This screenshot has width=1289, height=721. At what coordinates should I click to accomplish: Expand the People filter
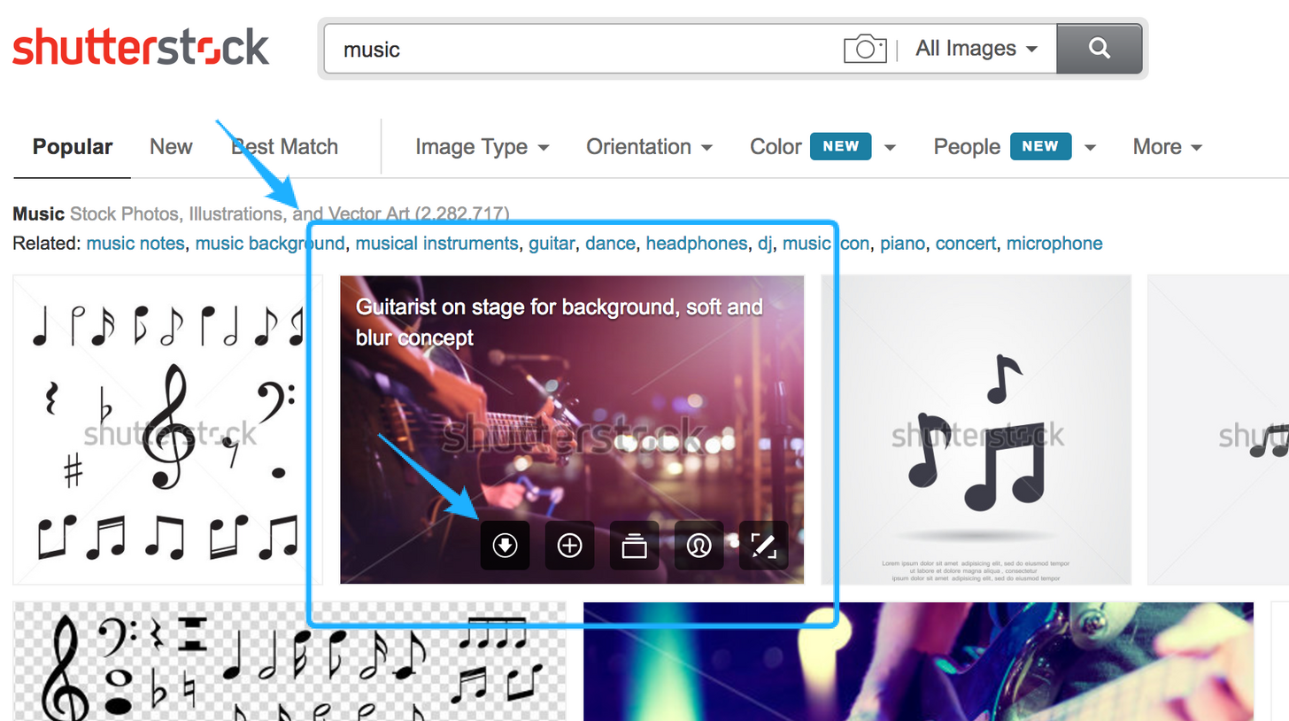[1015, 147]
